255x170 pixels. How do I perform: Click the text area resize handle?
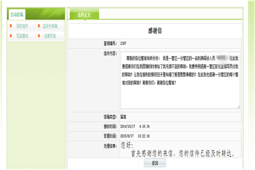click(238, 107)
